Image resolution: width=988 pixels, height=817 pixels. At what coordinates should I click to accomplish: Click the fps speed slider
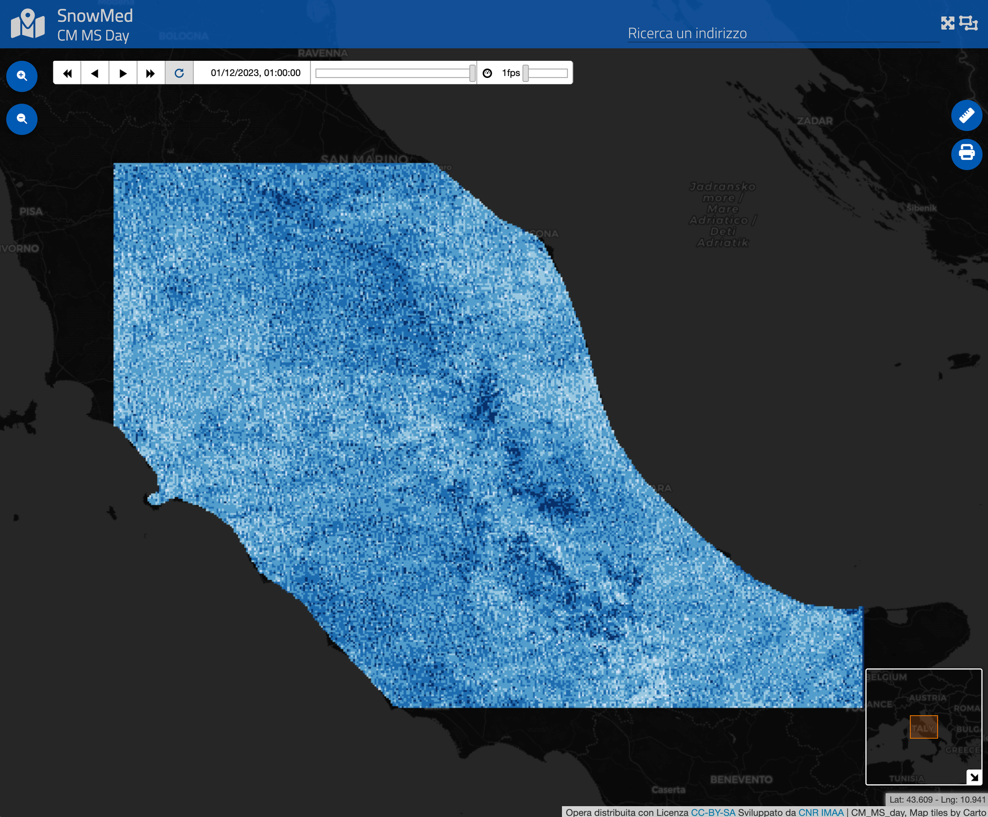click(546, 73)
